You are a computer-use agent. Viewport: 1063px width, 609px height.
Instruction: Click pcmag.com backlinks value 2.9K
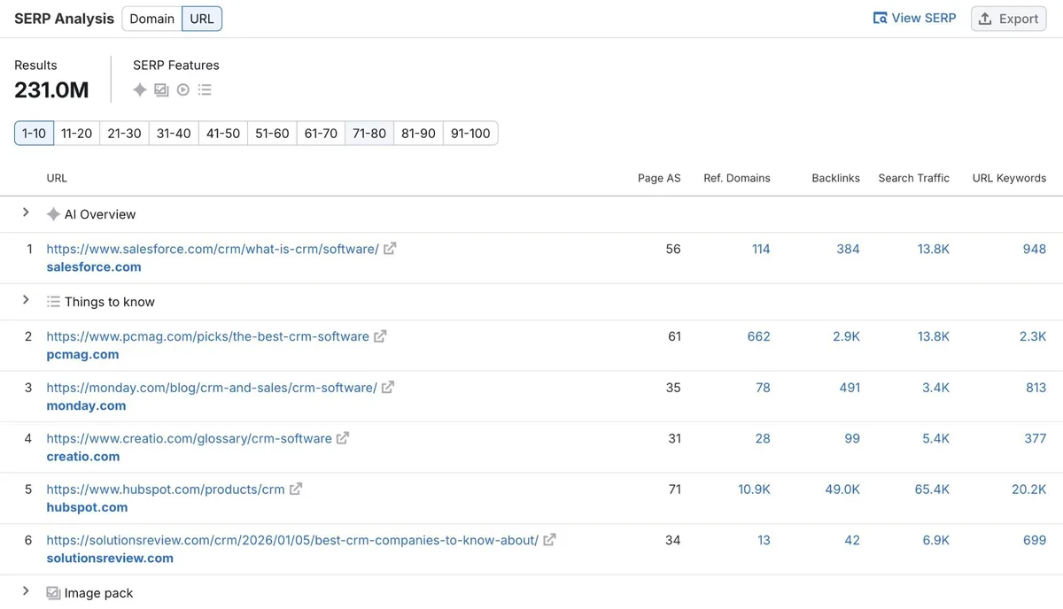pyautogui.click(x=846, y=336)
